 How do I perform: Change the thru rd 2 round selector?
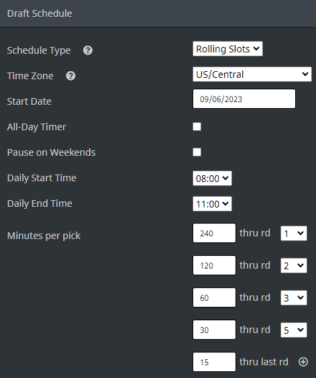pyautogui.click(x=294, y=266)
